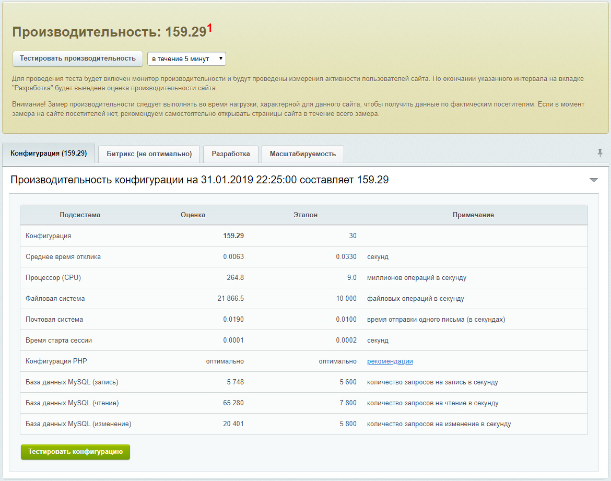Click the 0.0100 mail reference value

(x=346, y=320)
